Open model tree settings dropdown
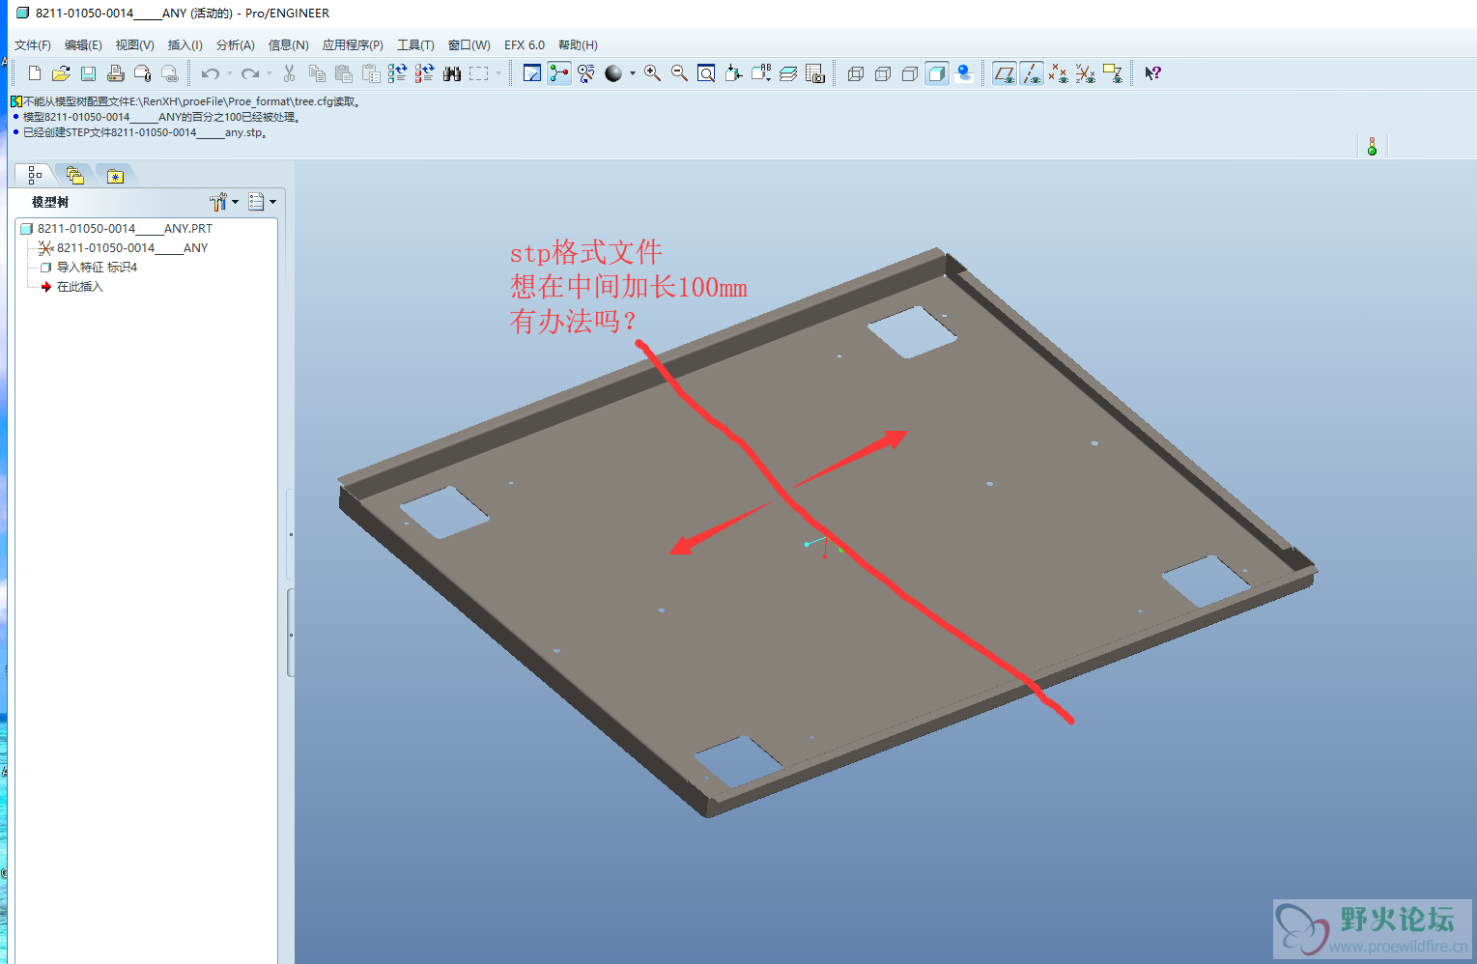 224,202
